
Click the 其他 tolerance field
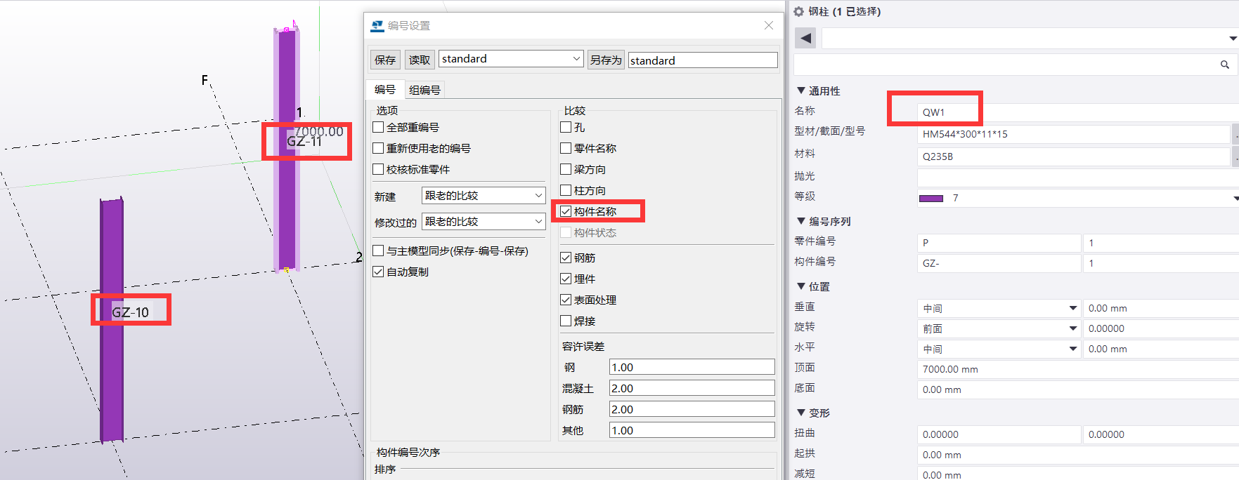(x=692, y=430)
